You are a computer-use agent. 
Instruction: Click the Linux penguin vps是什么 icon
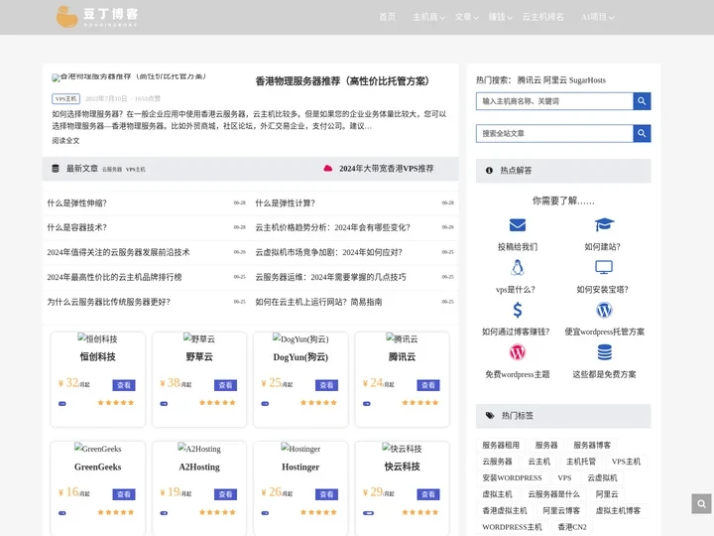(x=517, y=268)
